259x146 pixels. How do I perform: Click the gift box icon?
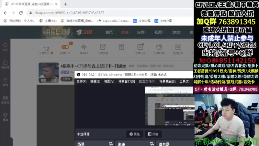pos(121,47)
